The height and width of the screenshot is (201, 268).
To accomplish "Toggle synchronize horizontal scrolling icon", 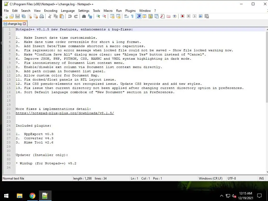I will point(118,16).
